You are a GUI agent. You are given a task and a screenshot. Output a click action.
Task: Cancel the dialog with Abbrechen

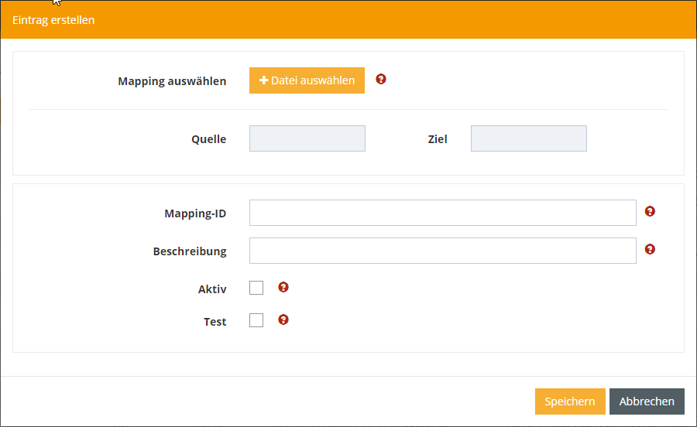(x=647, y=401)
